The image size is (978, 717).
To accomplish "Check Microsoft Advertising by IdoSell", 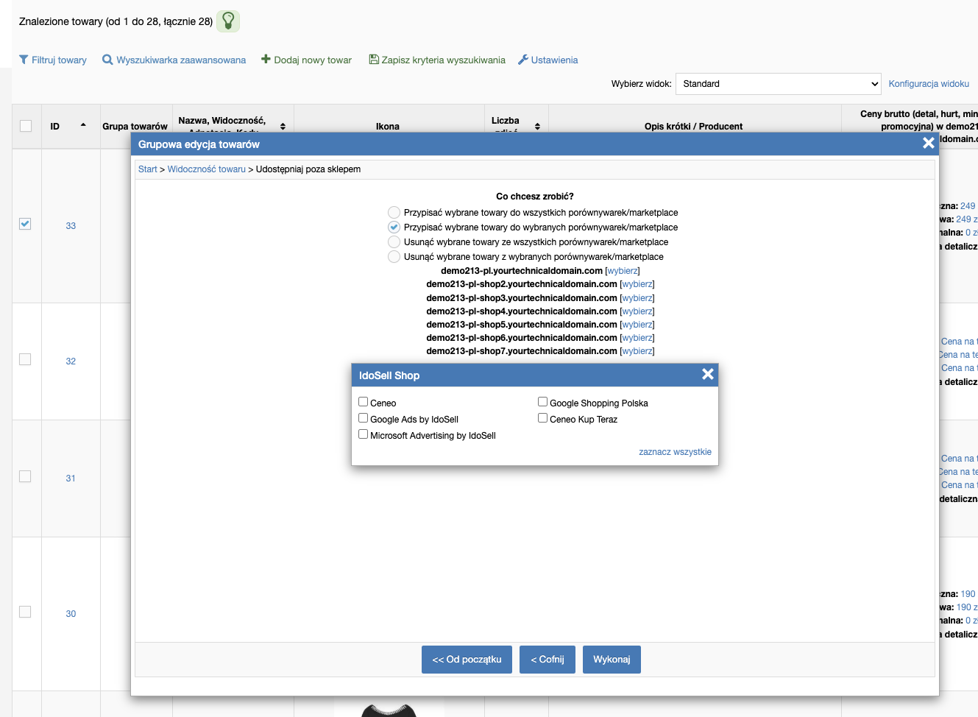I will tap(364, 434).
